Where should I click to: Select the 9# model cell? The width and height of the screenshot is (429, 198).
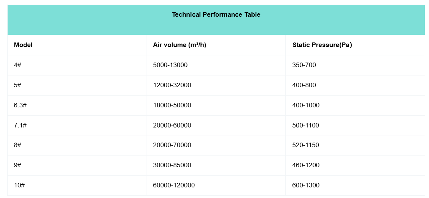coord(17,165)
